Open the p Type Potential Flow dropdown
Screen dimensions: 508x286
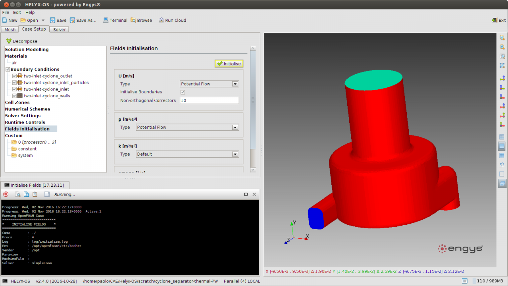click(x=187, y=127)
